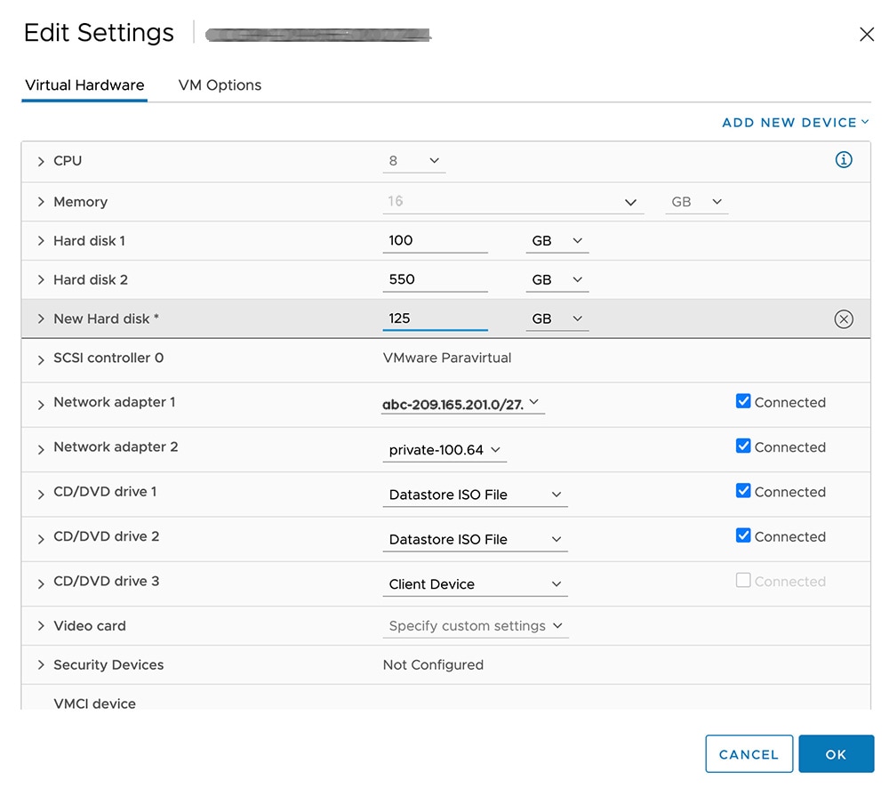Switch to the VM Options tab
The height and width of the screenshot is (788, 889).
point(220,85)
